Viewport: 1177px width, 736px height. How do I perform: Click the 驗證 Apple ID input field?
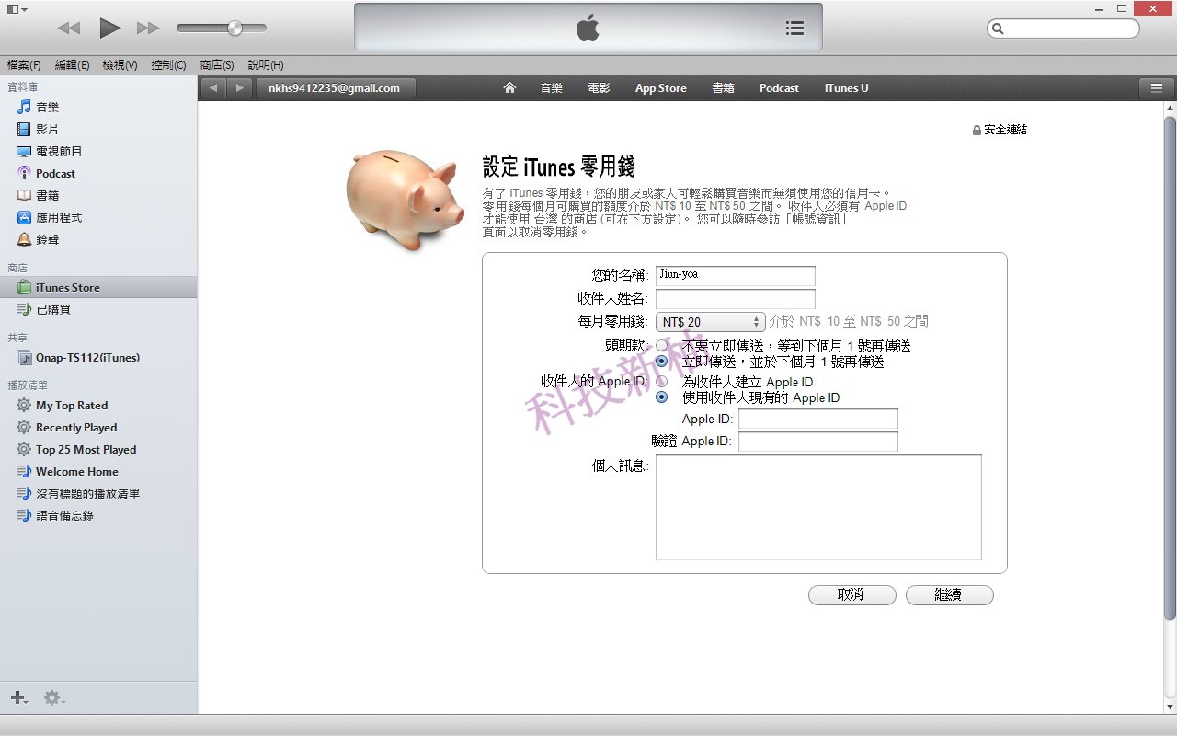[818, 443]
